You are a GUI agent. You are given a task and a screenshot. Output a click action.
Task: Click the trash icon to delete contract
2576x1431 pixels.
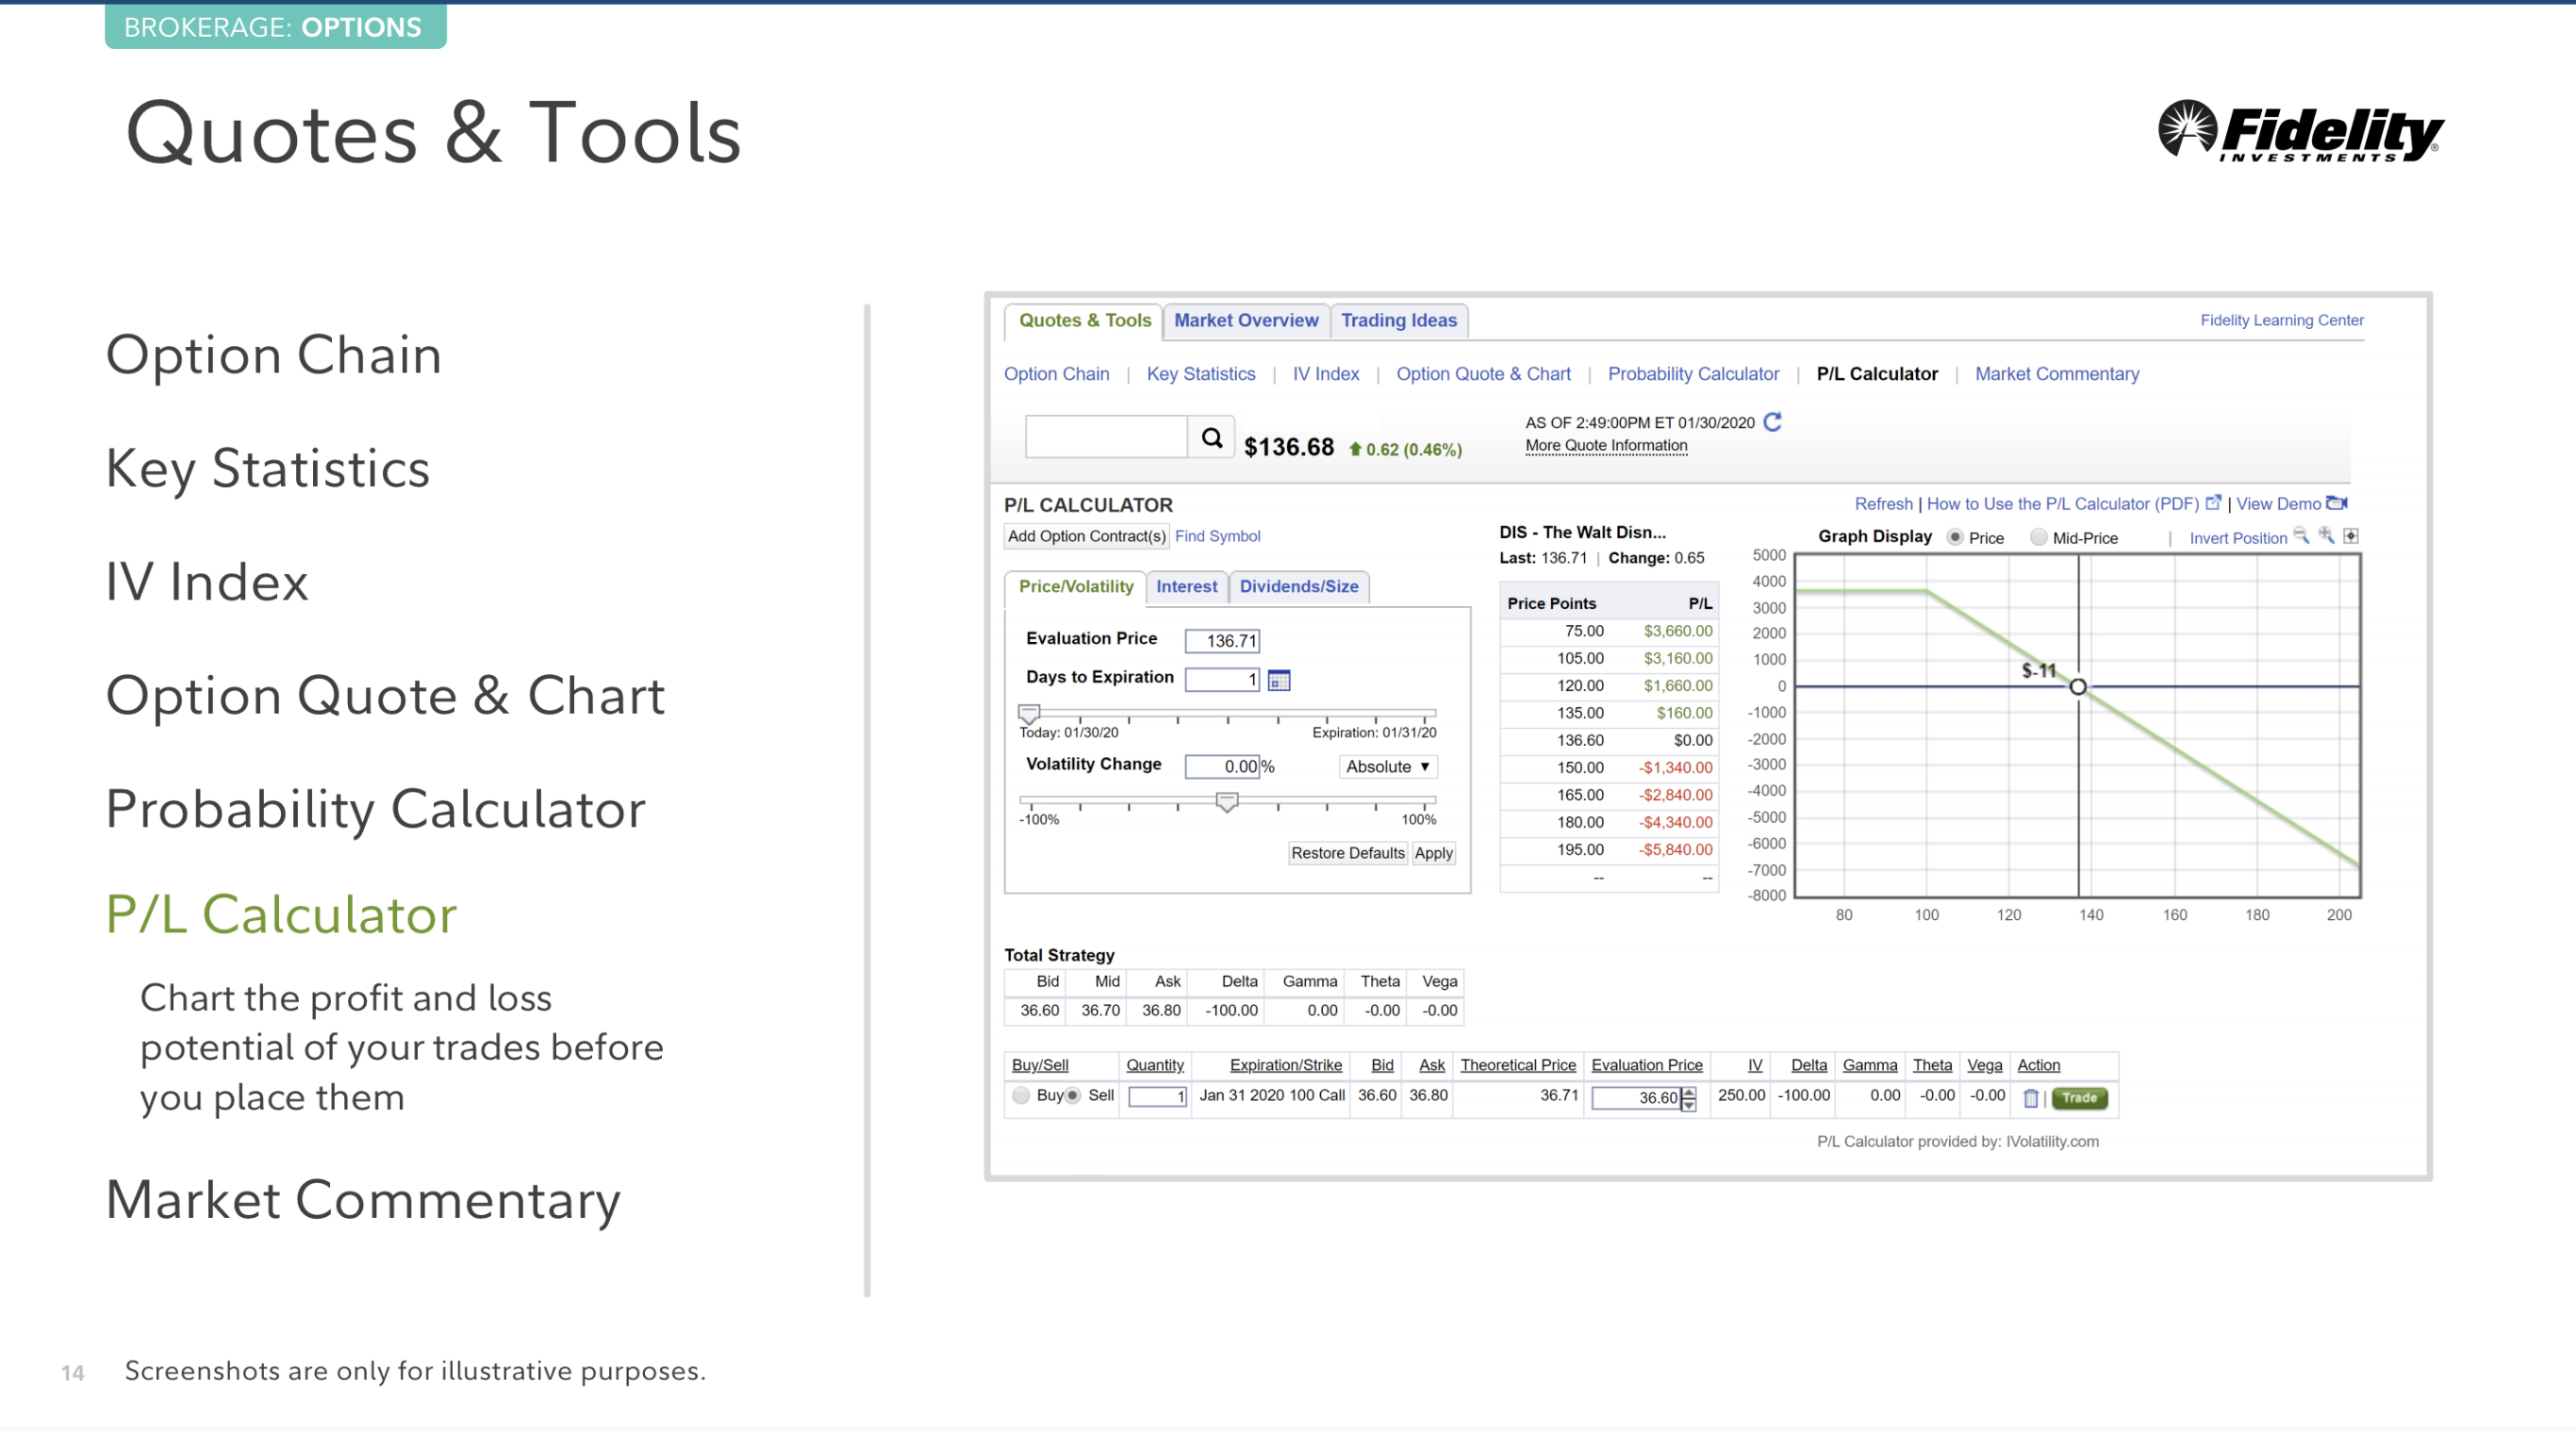(x=2030, y=1098)
